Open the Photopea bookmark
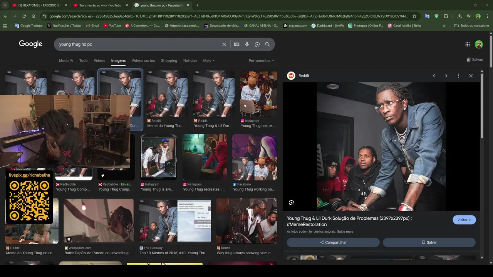This screenshot has width=493, height=277. pos(366,26)
